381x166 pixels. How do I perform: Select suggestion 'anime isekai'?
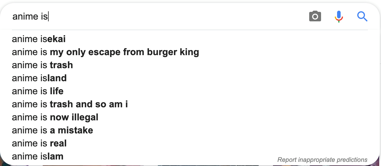[190, 39]
